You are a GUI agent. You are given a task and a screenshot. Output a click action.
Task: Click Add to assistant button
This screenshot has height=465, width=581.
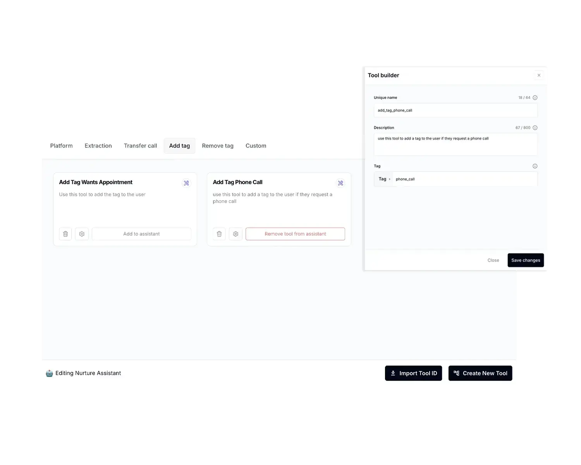pos(141,234)
